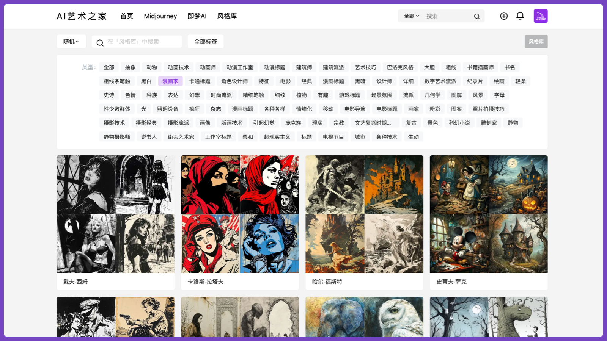Viewport: 607px width, 341px height.
Task: Open the moonlit trees and dinosaur card
Action: tap(489, 317)
